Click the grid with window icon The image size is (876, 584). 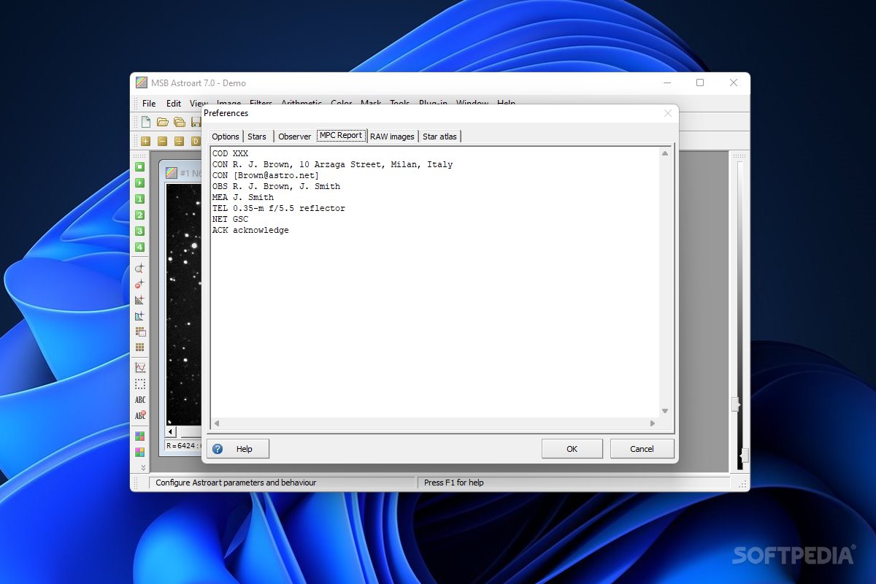coord(139,331)
